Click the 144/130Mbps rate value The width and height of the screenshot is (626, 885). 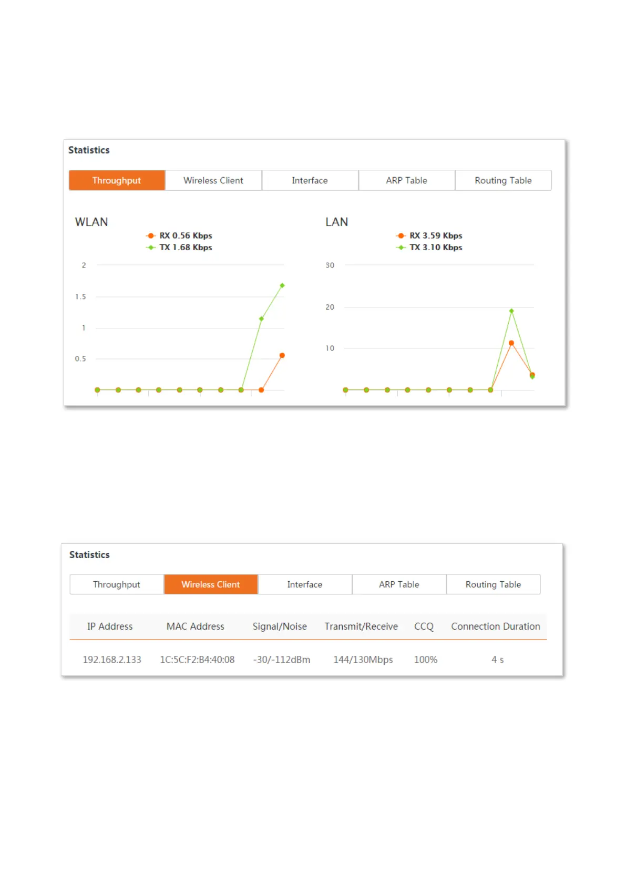coord(363,660)
